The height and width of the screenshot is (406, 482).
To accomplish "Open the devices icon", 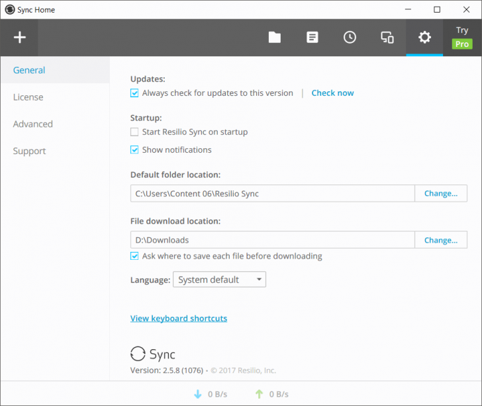I will click(387, 38).
